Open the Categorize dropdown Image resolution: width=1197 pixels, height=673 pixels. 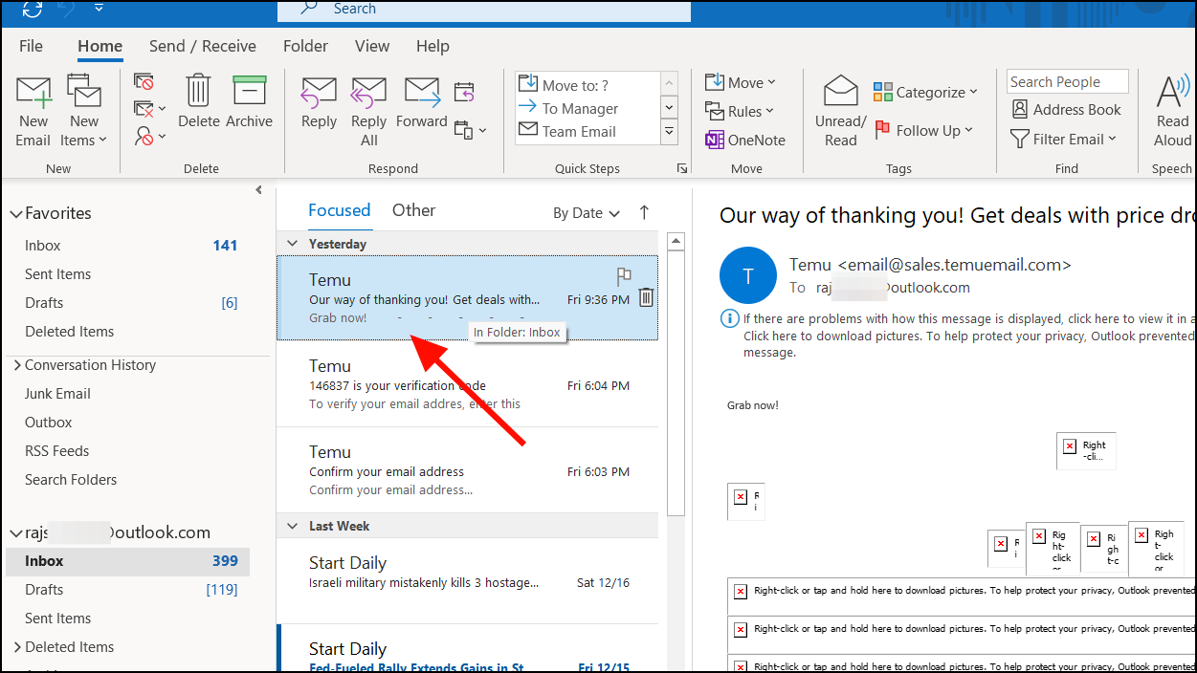point(925,93)
